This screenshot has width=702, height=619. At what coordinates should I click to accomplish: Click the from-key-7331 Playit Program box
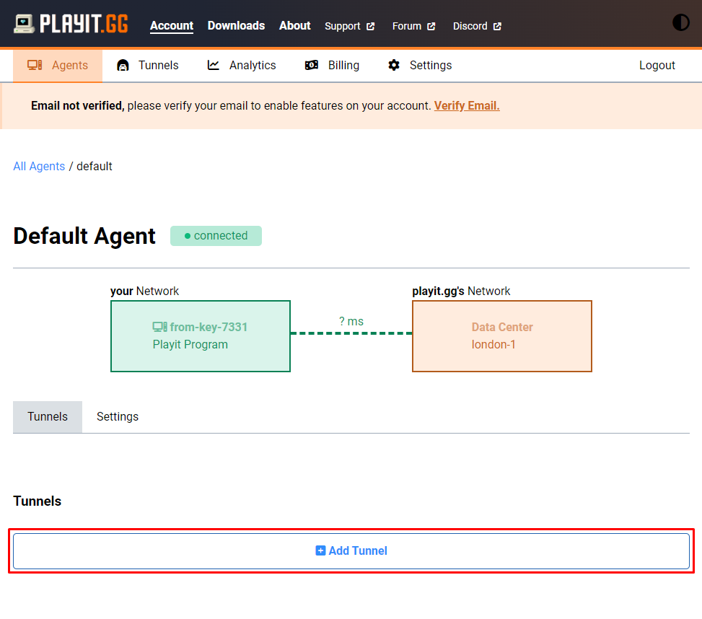201,335
